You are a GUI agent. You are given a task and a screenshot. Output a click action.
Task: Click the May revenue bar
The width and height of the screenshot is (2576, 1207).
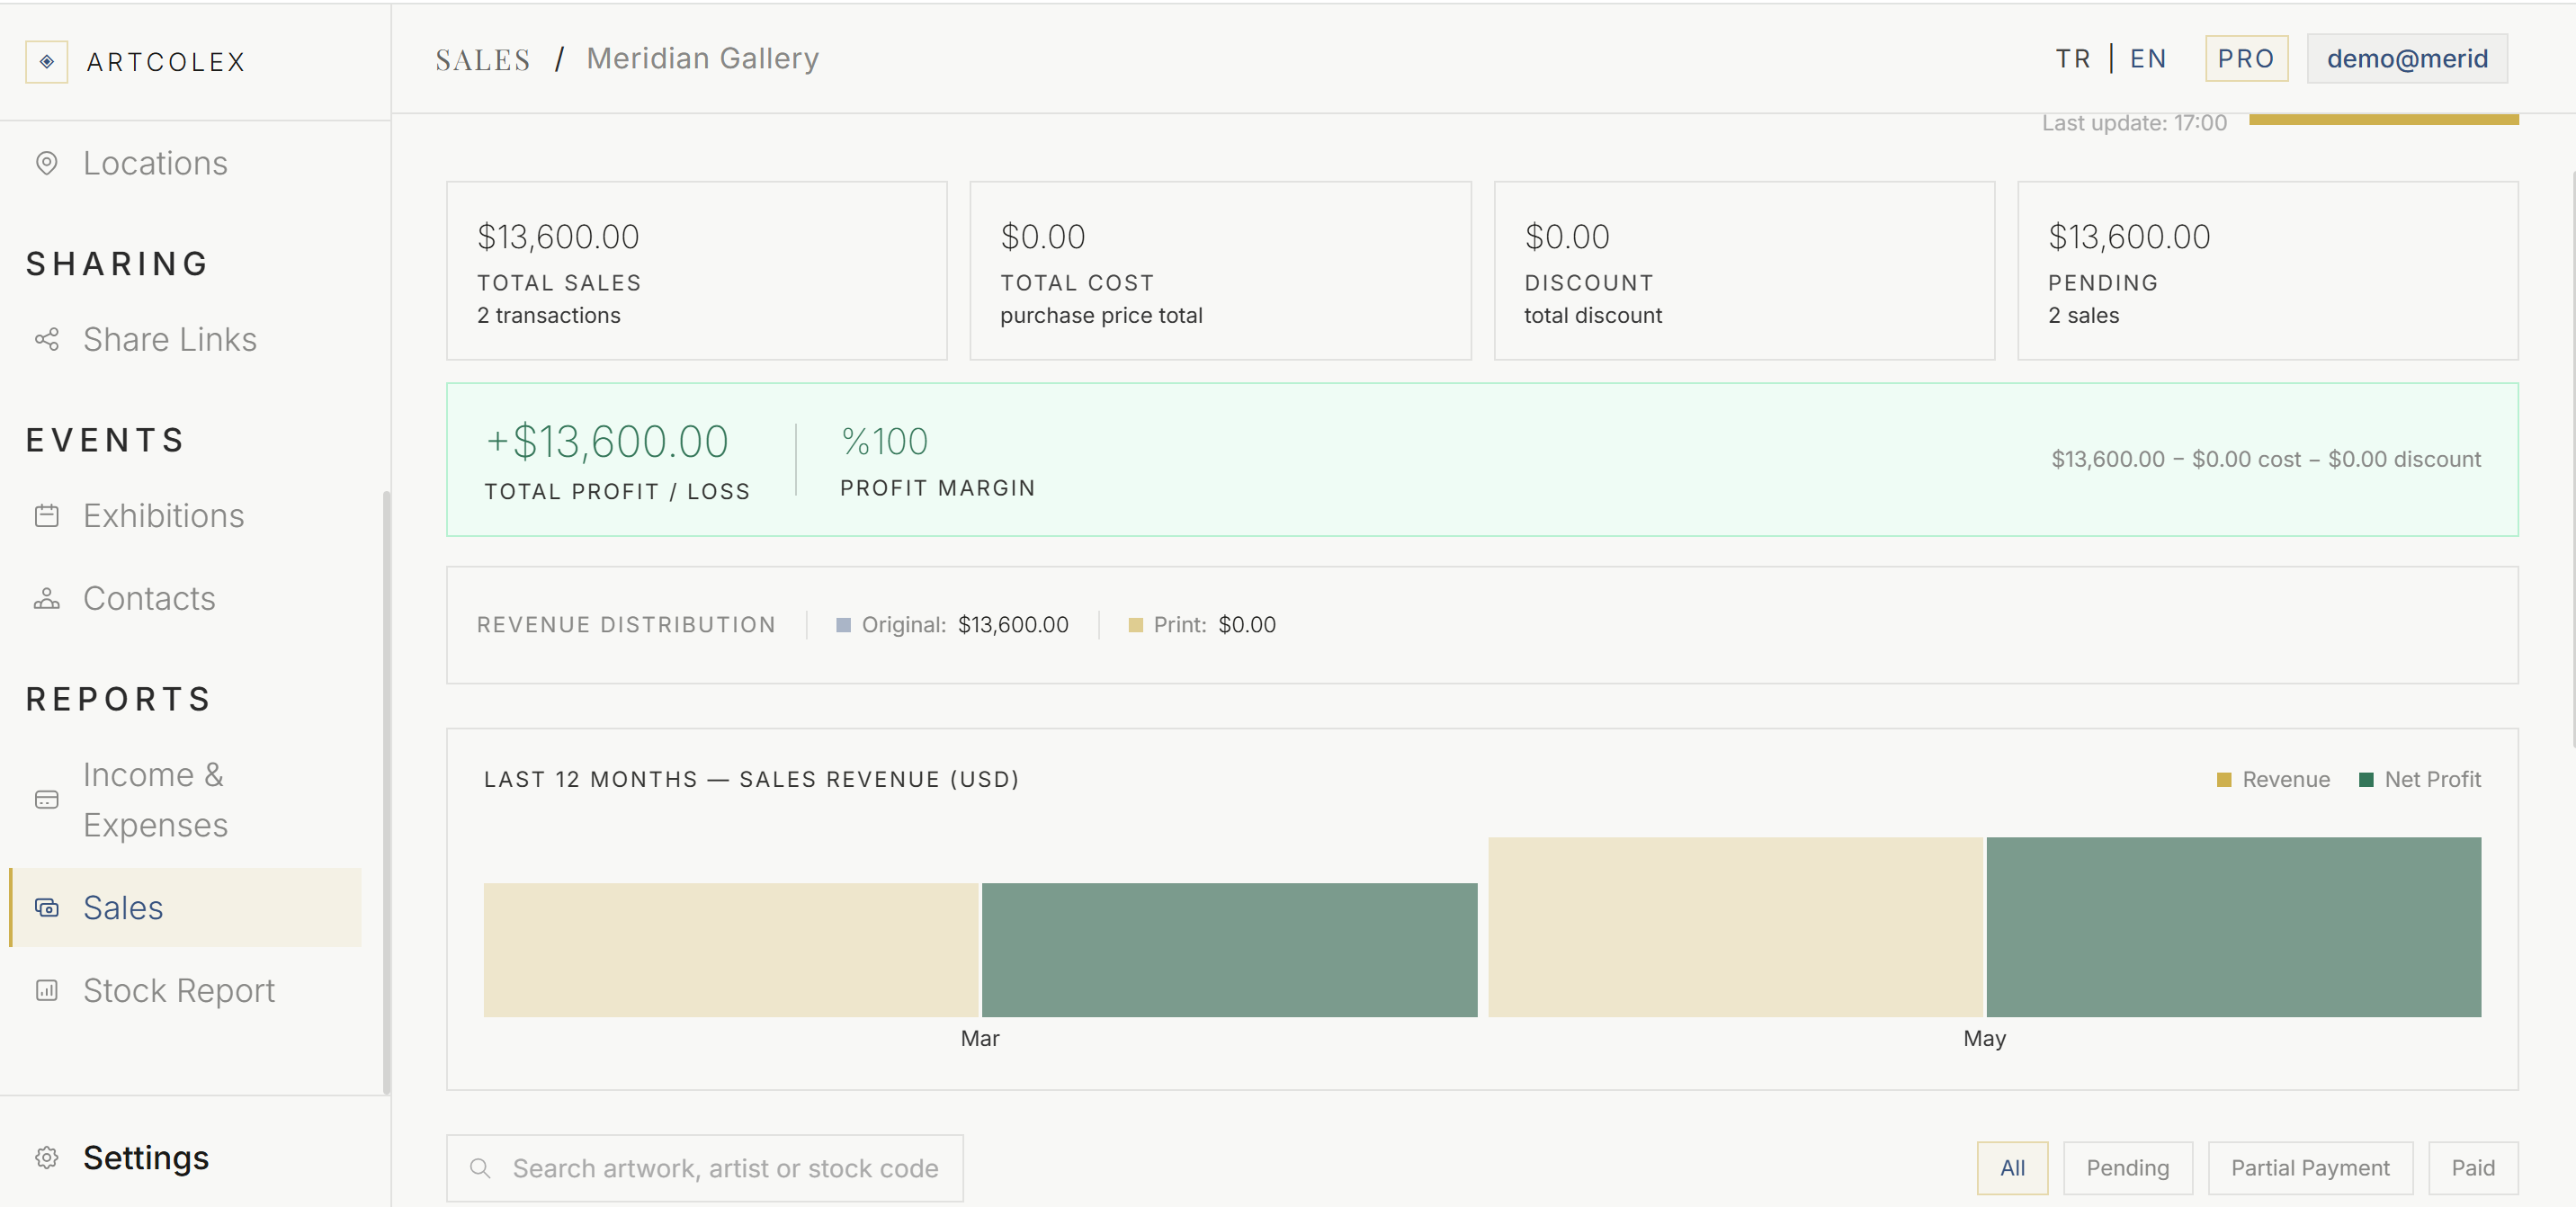[x=1735, y=927]
